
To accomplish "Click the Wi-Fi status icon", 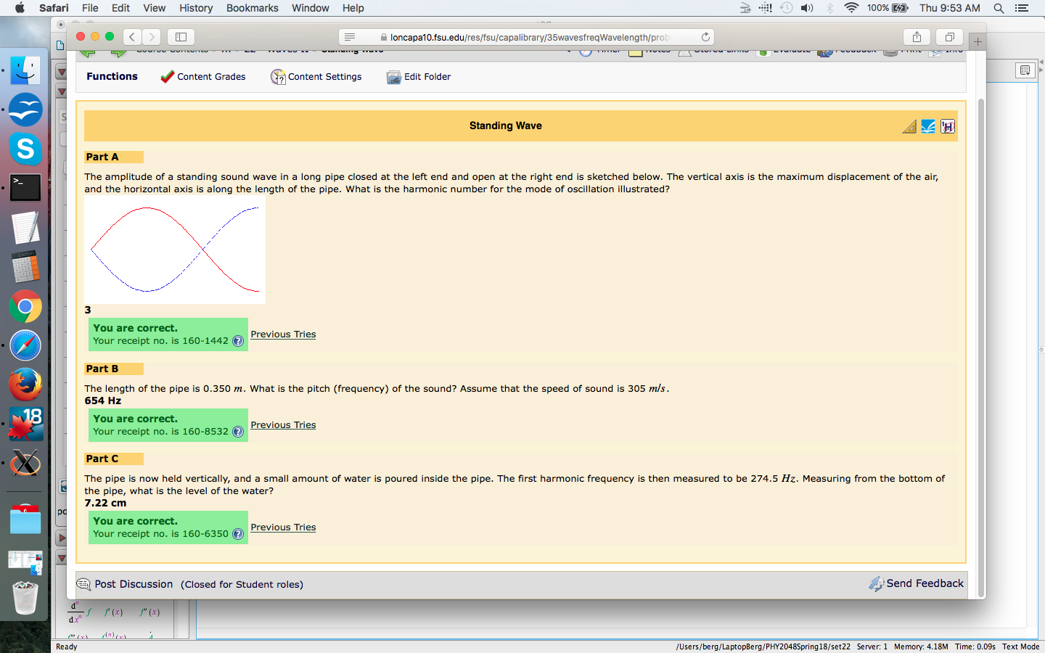I will pos(851,8).
